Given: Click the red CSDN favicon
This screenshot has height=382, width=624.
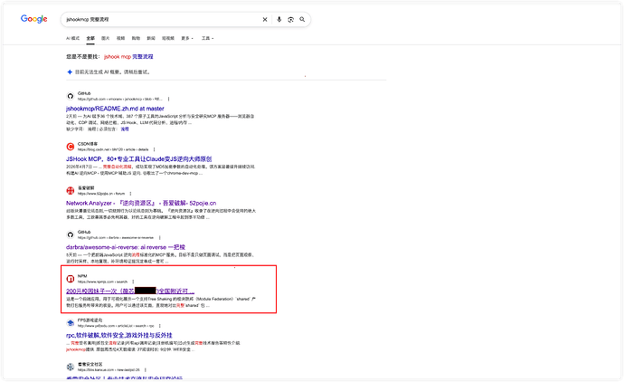Looking at the screenshot, I should pos(71,147).
